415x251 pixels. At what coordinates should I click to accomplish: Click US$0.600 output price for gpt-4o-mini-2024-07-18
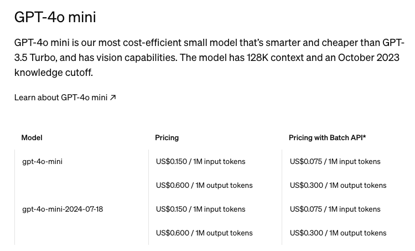point(204,233)
